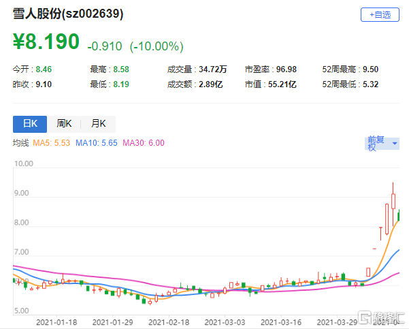Click the 10.00 price axis label
This screenshot has width=409, height=329.
tap(23, 163)
